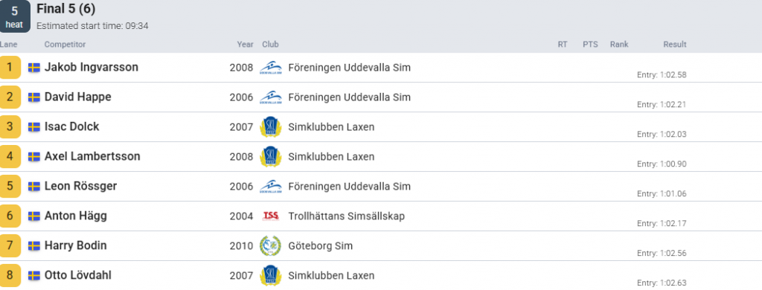Screen dimensions: 762x290
Task: Open competitor Axel Lambertsson's profile
Action: tap(92, 156)
